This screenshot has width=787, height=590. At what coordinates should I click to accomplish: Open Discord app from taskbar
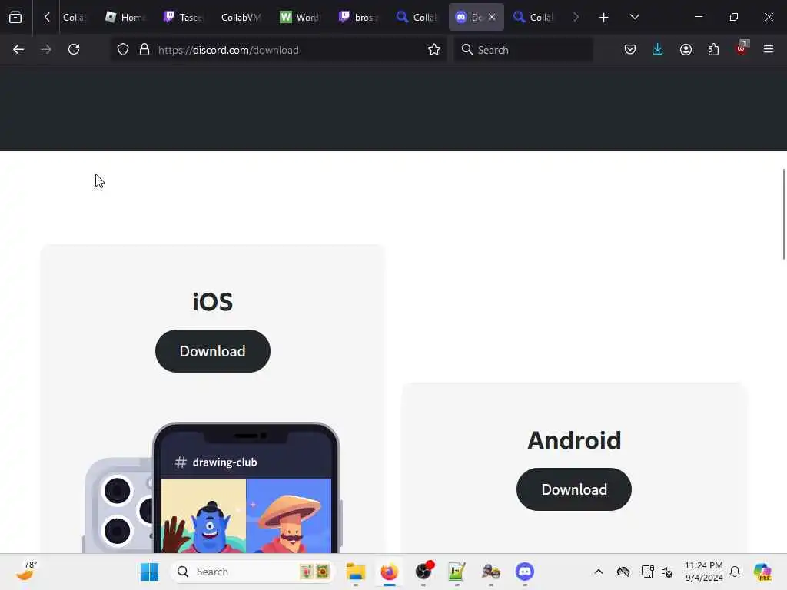click(524, 572)
